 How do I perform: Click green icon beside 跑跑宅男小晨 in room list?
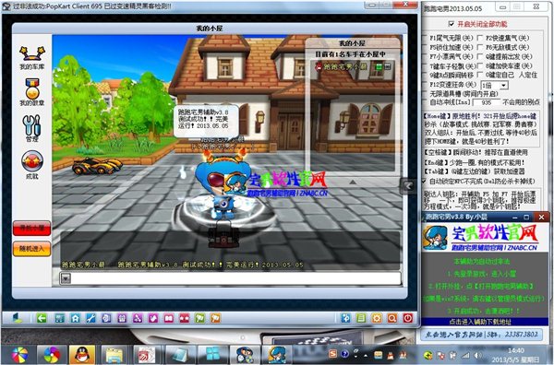pyautogui.click(x=379, y=66)
